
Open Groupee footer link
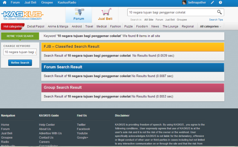click(x=7, y=138)
